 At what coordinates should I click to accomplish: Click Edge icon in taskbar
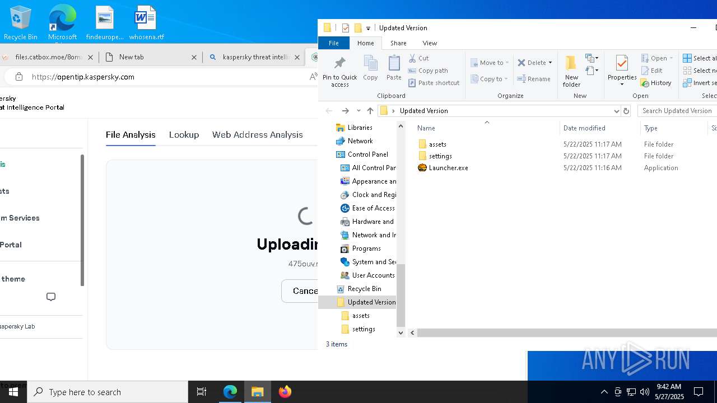coord(230,392)
